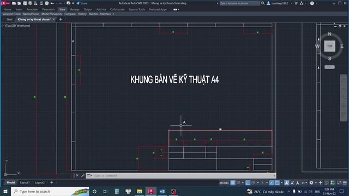Click the Open file icon in Quick Access
The image size is (349, 196).
(x=19, y=3)
